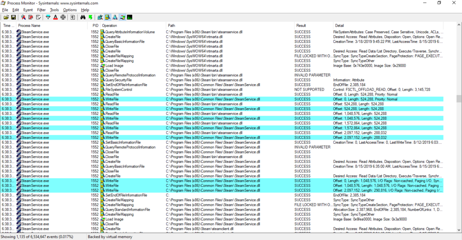
Task: Click the Result column header
Action: tap(313, 26)
